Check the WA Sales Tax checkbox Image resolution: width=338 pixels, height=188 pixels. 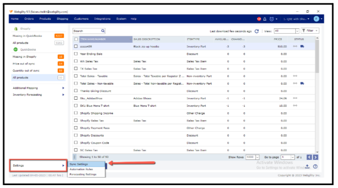(x=76, y=61)
